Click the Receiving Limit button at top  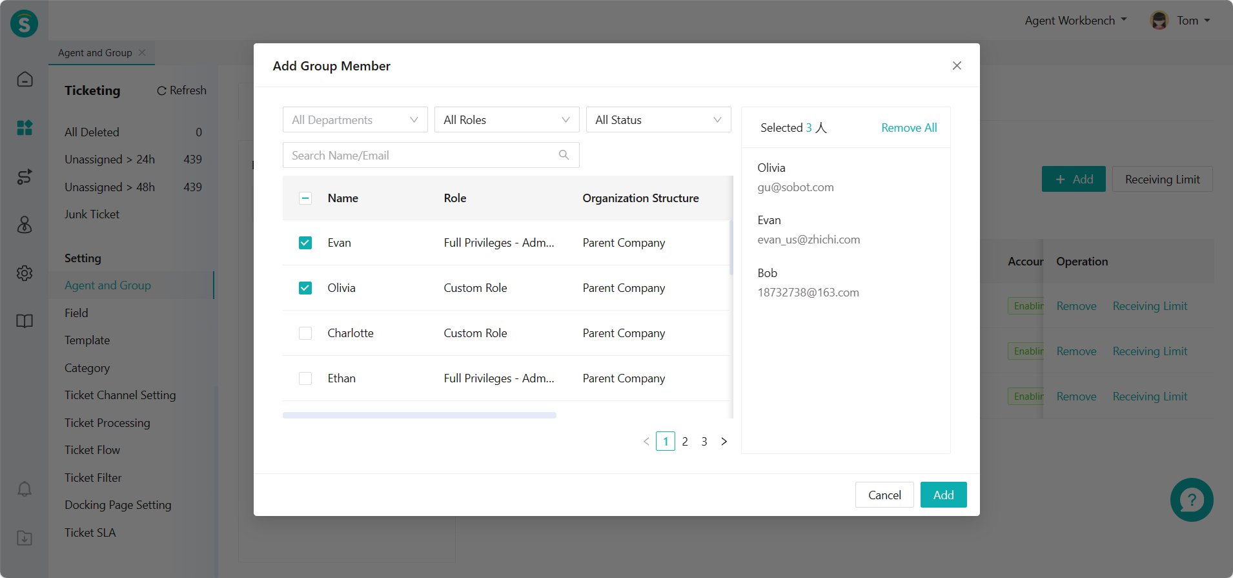point(1162,179)
